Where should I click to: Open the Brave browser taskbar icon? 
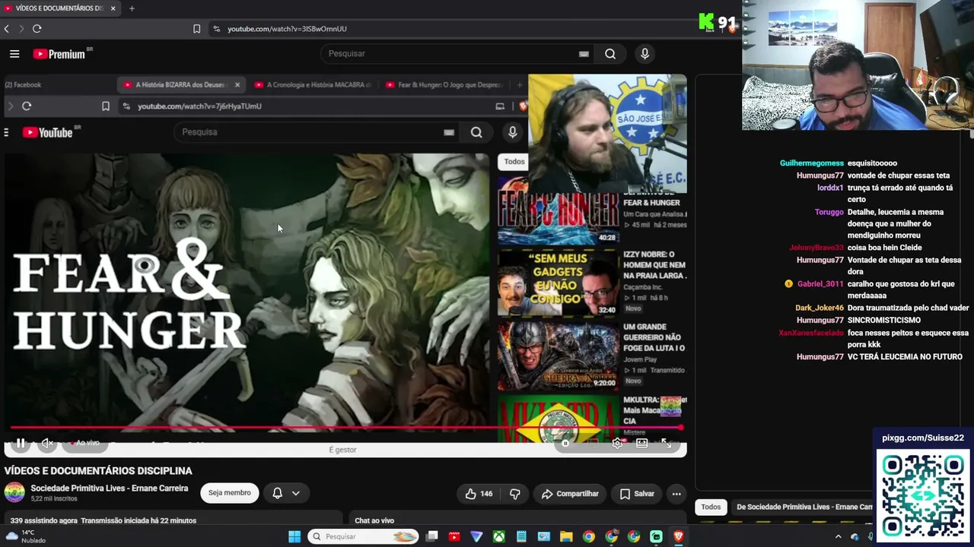point(679,537)
